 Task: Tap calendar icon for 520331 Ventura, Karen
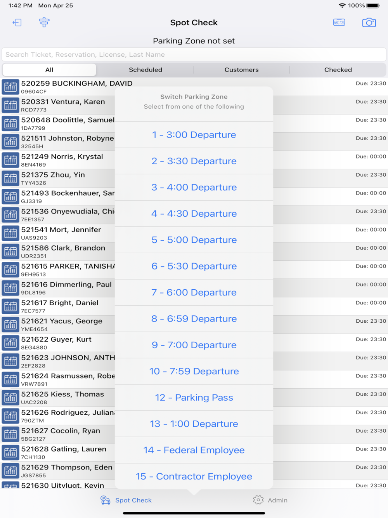coord(10,105)
